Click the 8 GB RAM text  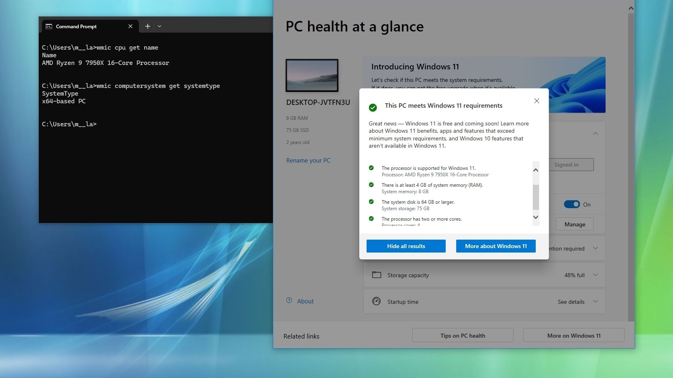click(297, 118)
